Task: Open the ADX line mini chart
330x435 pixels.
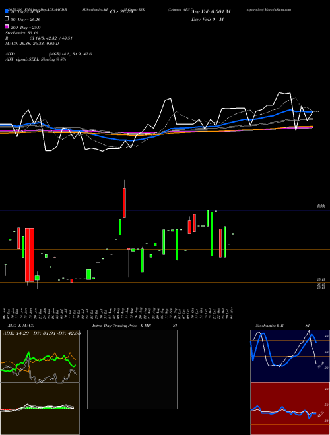Action: tap(40, 356)
